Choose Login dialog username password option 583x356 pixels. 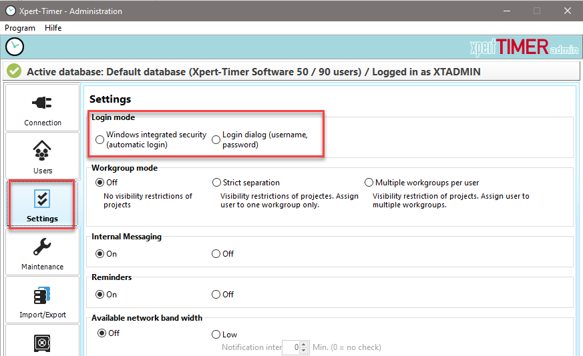[216, 139]
